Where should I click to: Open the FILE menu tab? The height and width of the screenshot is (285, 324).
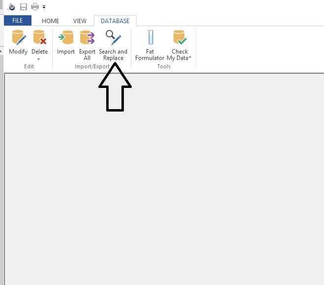(18, 21)
